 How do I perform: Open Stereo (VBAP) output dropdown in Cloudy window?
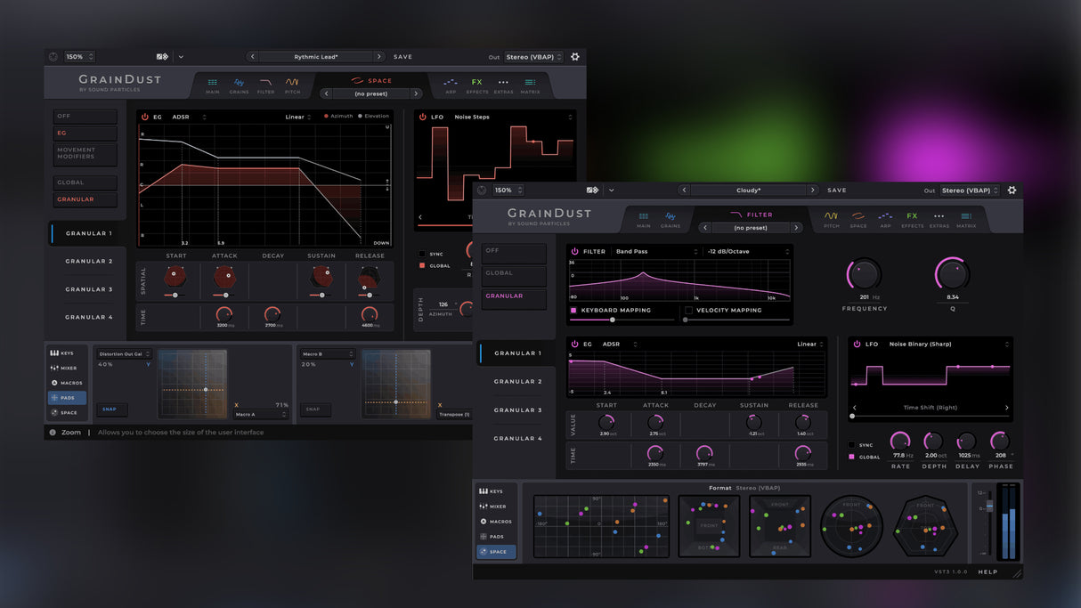[x=970, y=190]
